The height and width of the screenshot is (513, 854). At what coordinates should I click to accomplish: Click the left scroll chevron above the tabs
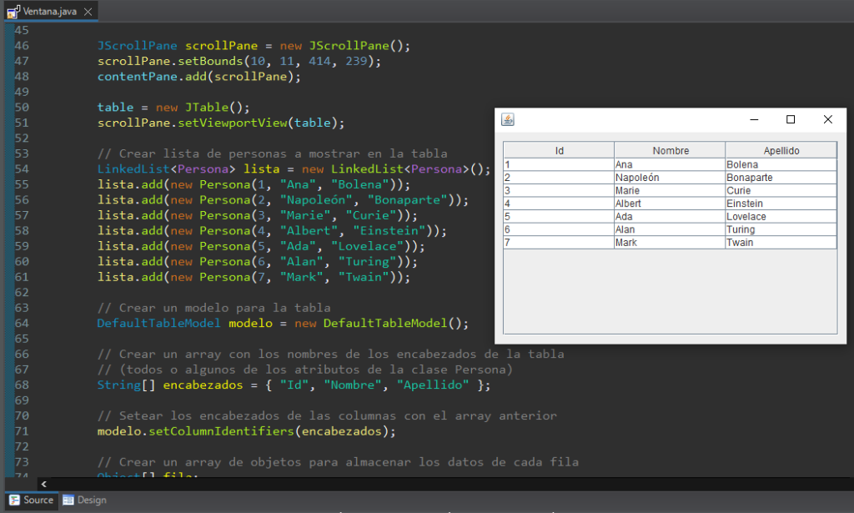point(44,484)
